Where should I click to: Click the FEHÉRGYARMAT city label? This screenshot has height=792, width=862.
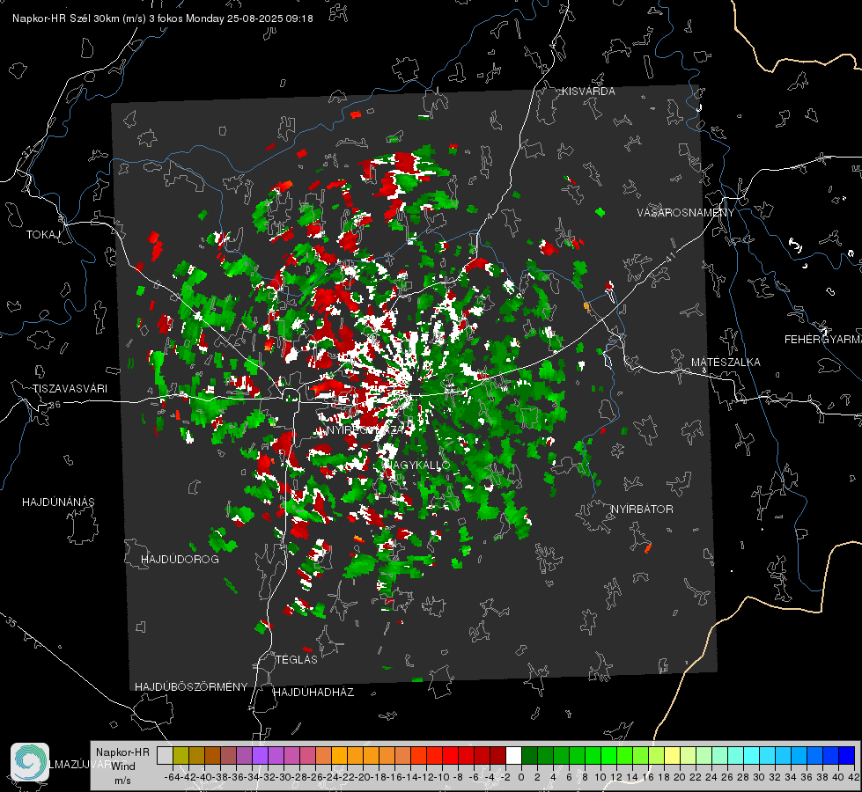point(822,340)
